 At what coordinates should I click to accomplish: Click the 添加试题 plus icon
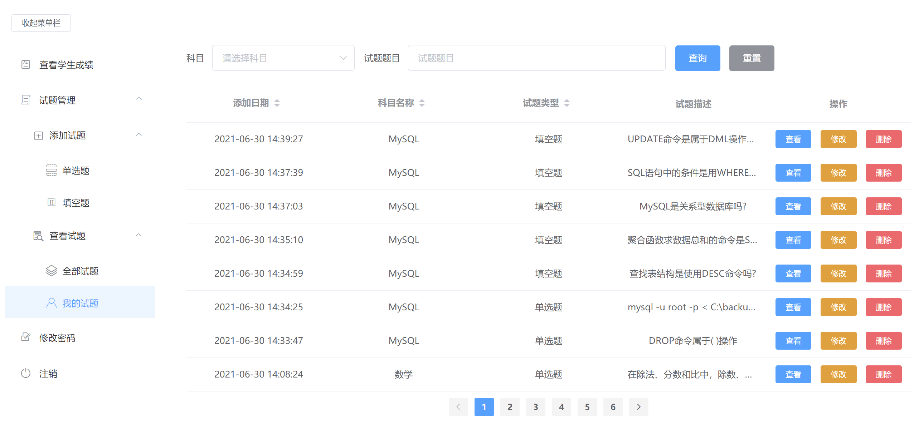(x=39, y=136)
